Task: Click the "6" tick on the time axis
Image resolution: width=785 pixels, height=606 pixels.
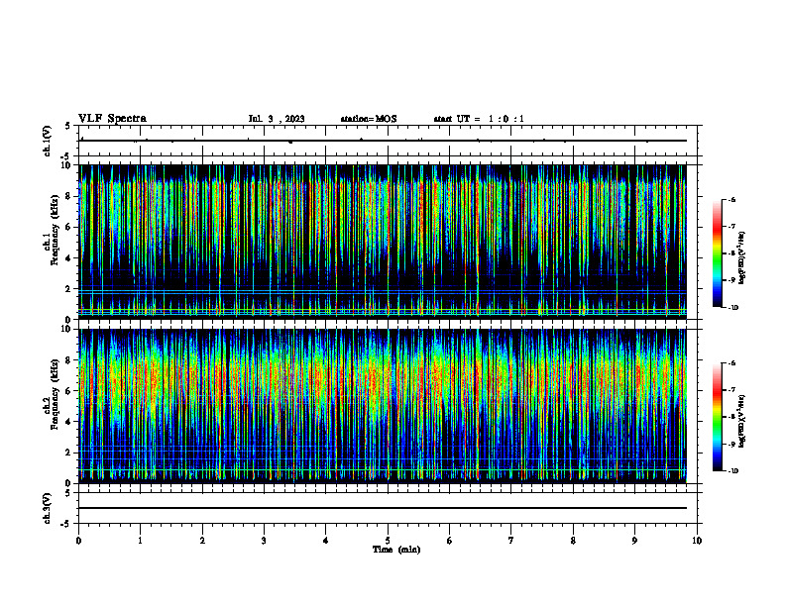Action: pos(450,541)
